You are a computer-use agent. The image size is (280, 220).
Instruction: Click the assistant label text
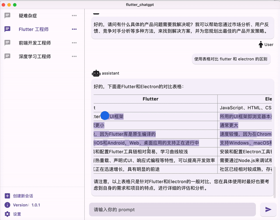(110, 73)
